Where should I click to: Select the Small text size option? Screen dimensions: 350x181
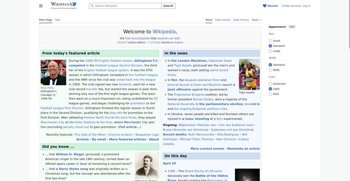coord(270,41)
